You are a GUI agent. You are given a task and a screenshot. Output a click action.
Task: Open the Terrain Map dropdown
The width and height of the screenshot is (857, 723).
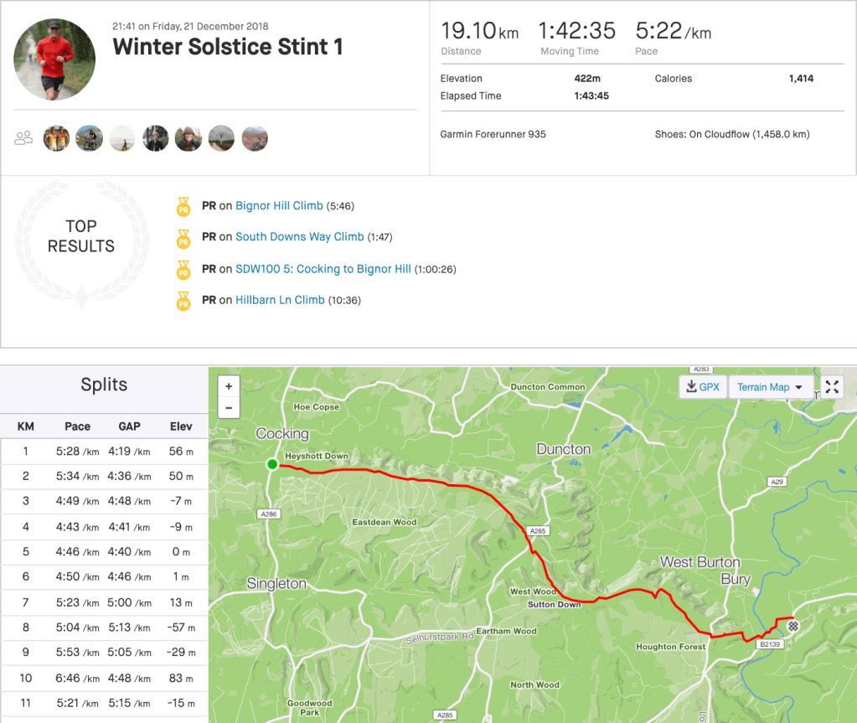tap(770, 387)
